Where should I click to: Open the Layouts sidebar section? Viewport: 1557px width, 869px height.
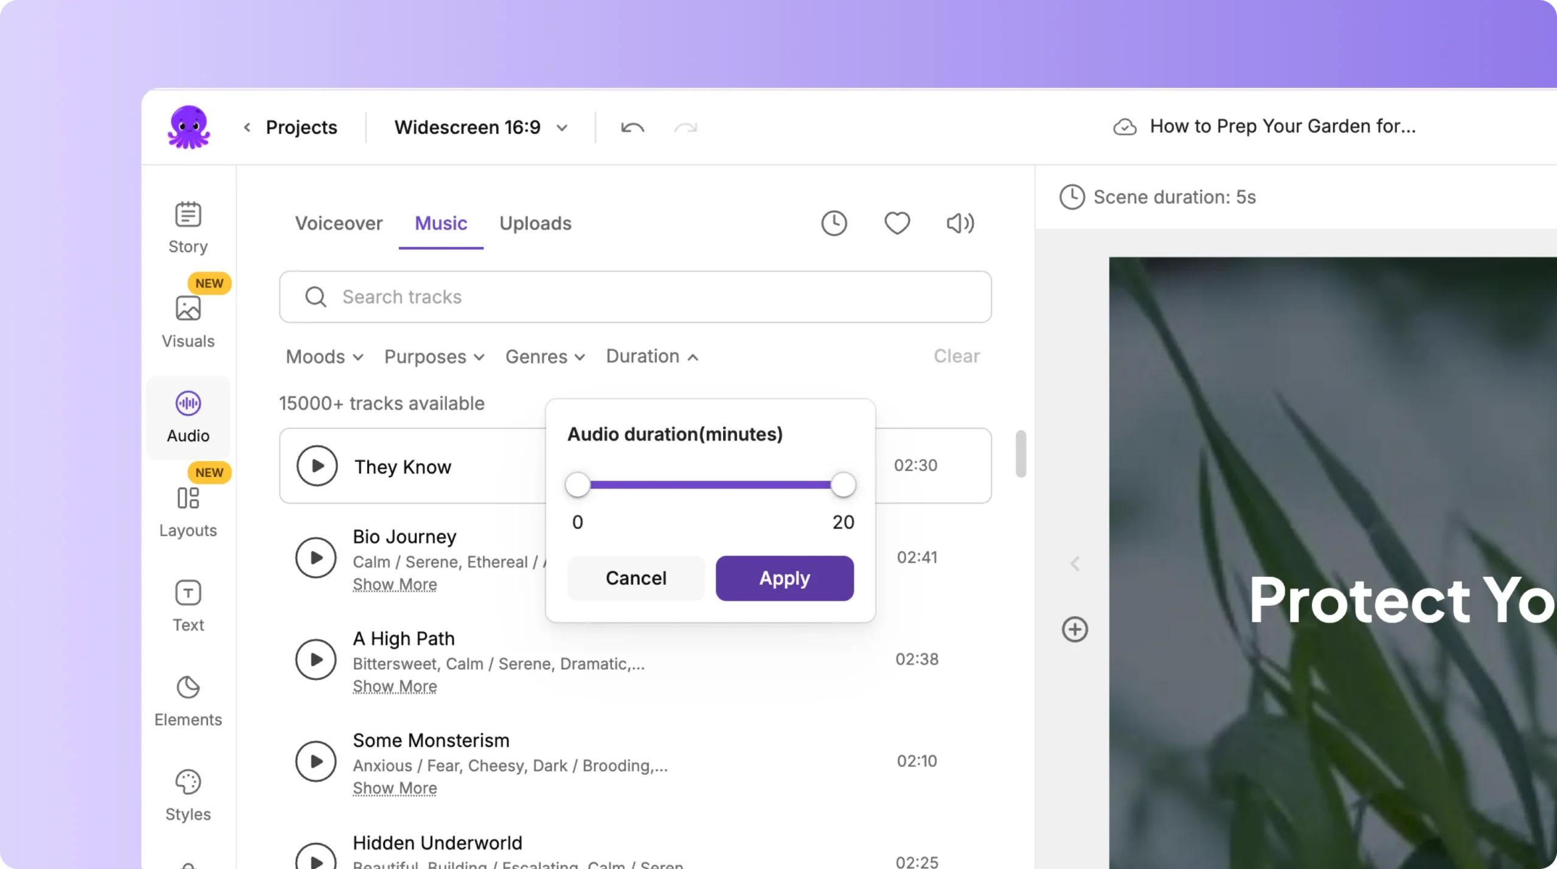[x=188, y=511]
